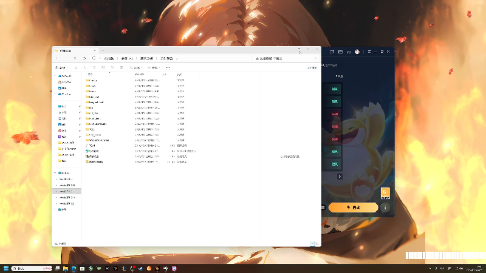Open Downloads from the Explorer quick access
Image resolution: width=486 pixels, height=273 pixels.
coord(63,112)
